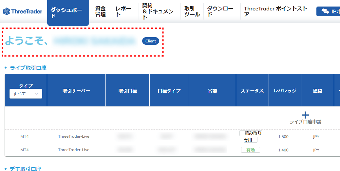Click the 口座タイプ column header

(169, 91)
